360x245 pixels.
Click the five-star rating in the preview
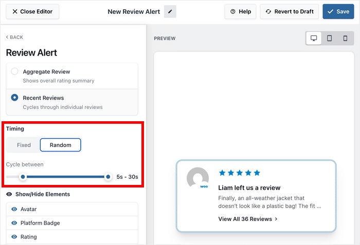(239, 173)
